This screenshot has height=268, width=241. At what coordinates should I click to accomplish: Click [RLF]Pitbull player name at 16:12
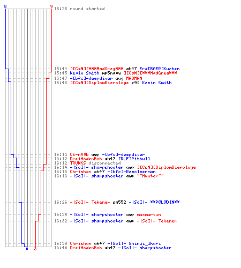tap(134, 159)
